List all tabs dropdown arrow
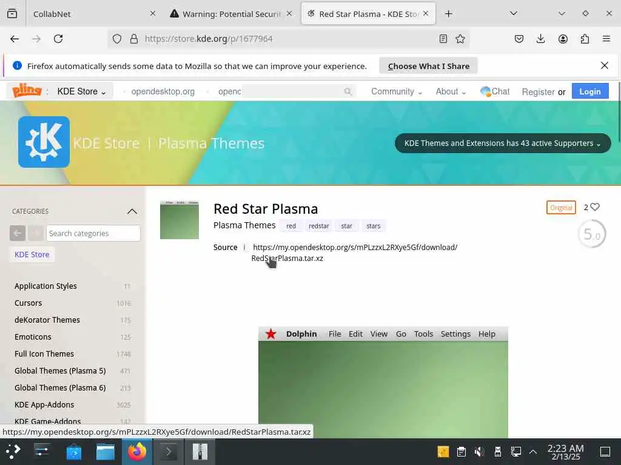Viewport: 621px width, 465px height. point(514,14)
